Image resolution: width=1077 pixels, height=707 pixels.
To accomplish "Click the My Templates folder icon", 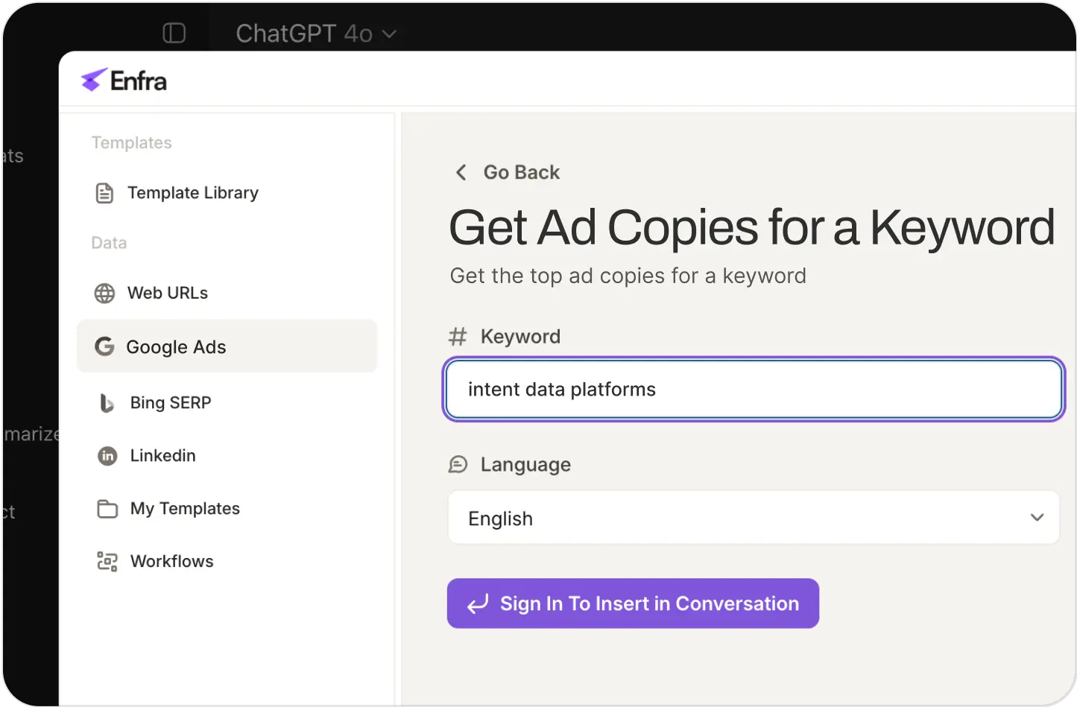I will 107,509.
